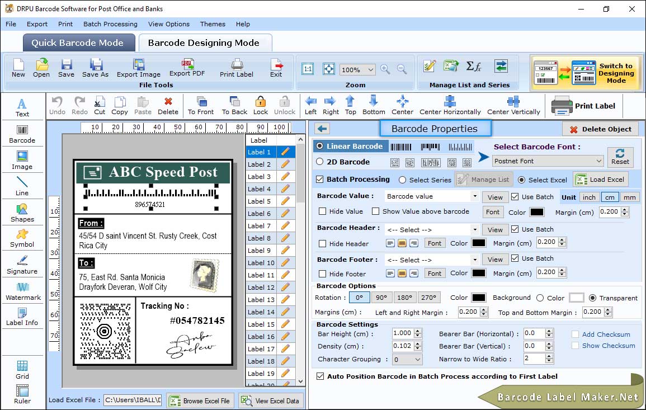Image resolution: width=646 pixels, height=410 pixels.
Task: Click the Load Excel button
Action: [x=601, y=179]
